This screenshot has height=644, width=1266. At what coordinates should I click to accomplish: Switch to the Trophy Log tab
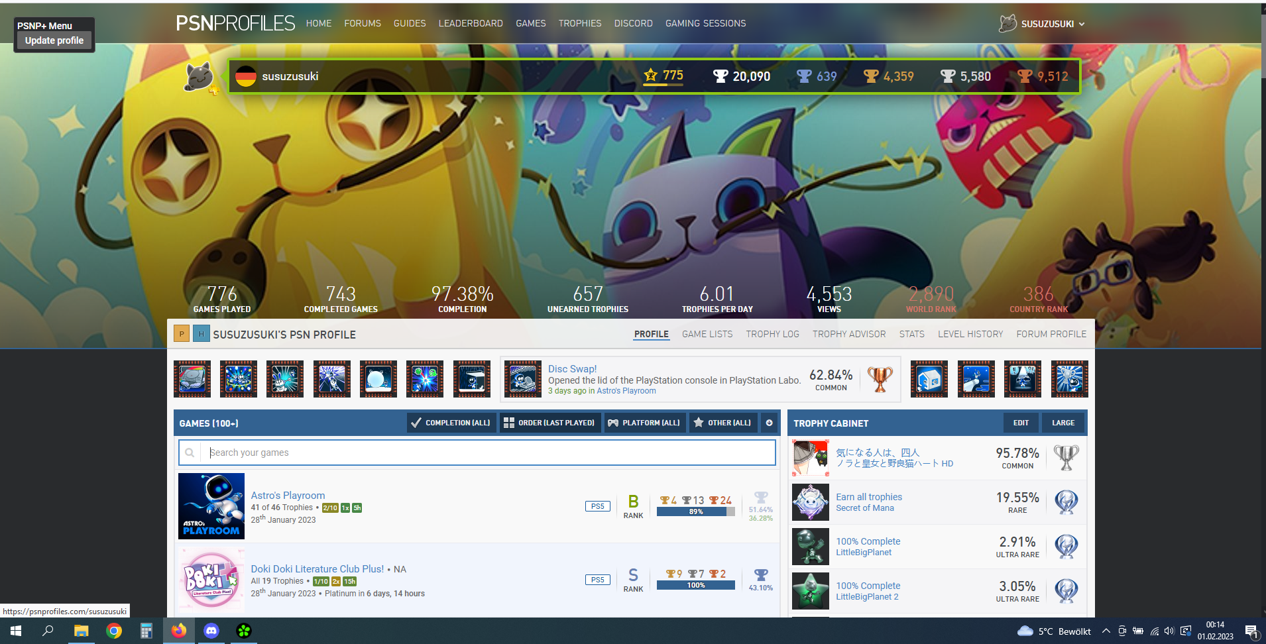click(x=772, y=334)
